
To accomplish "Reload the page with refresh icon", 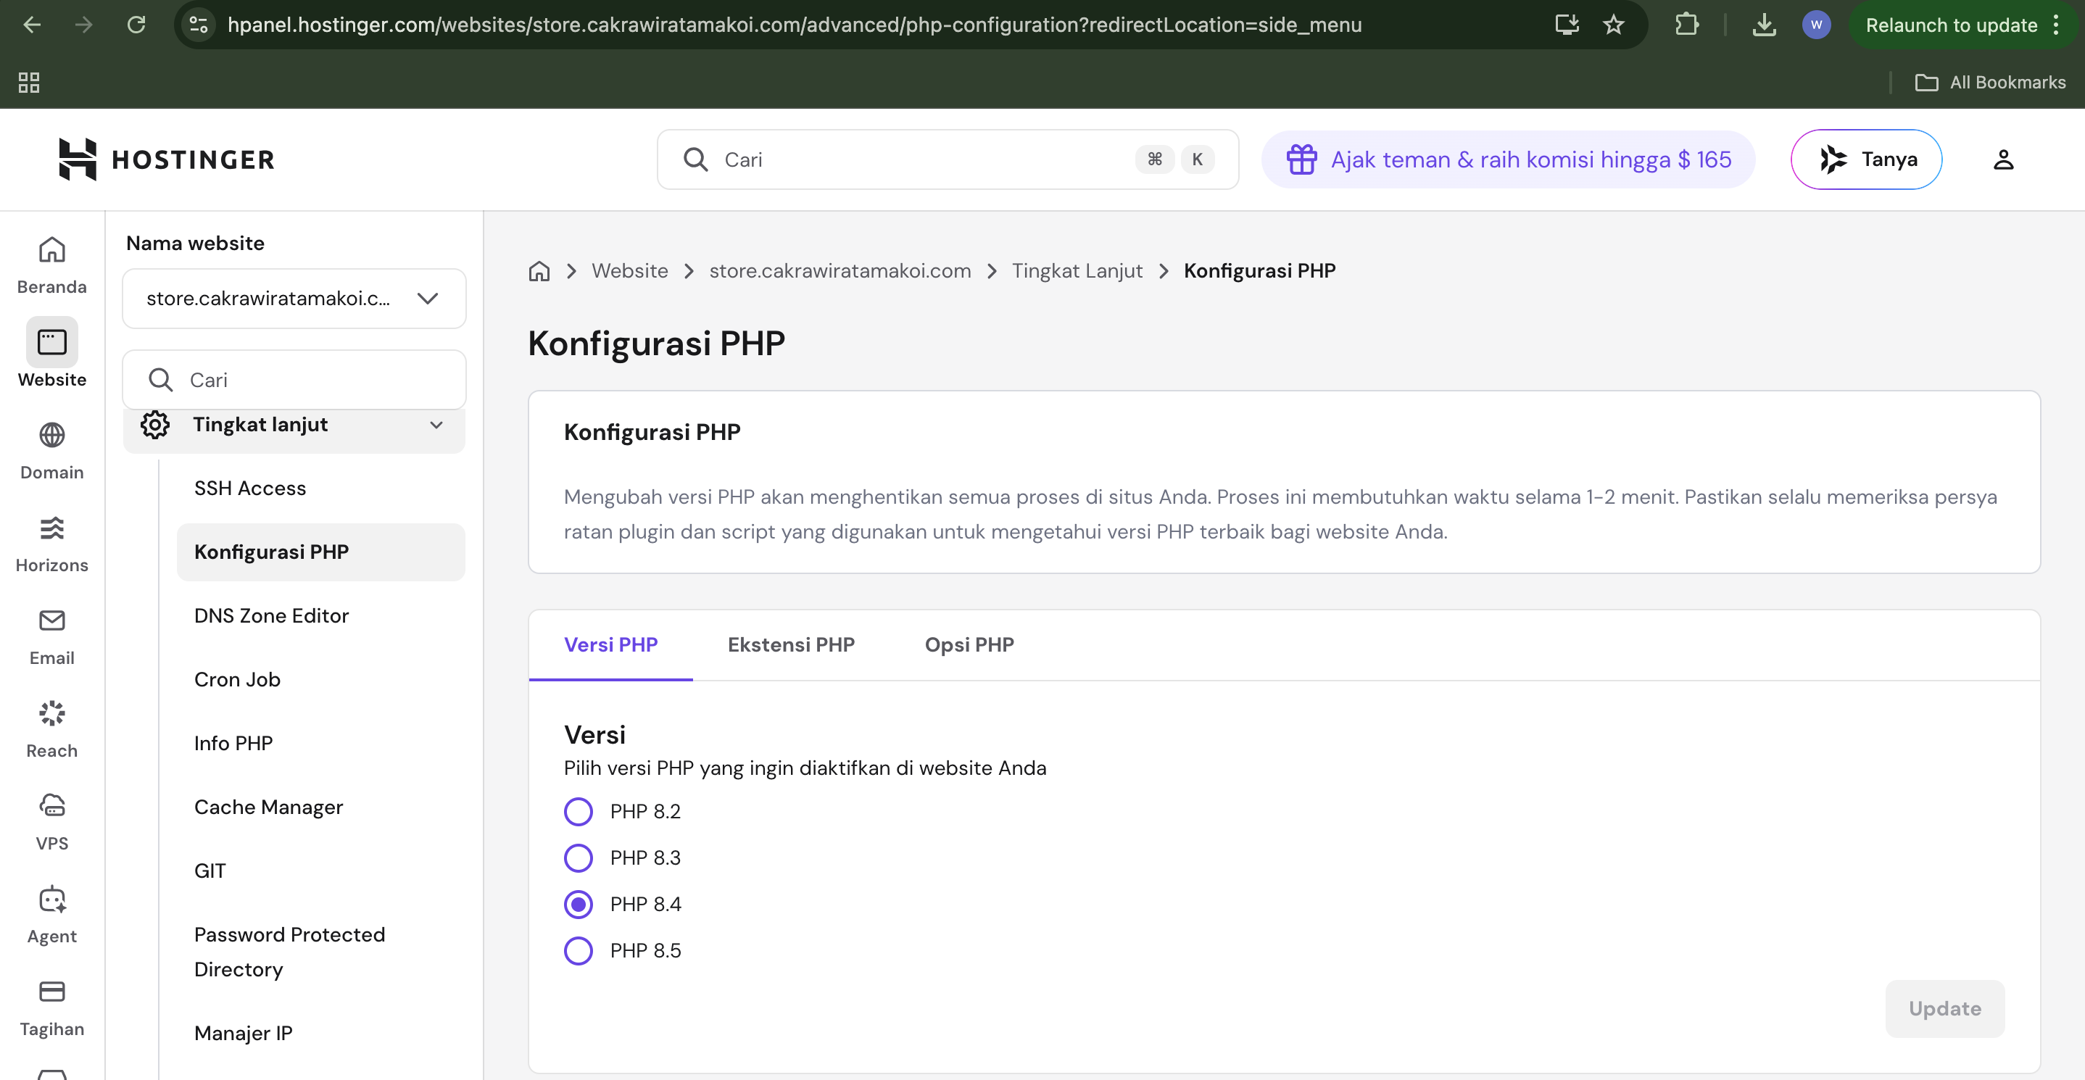I will 136,25.
